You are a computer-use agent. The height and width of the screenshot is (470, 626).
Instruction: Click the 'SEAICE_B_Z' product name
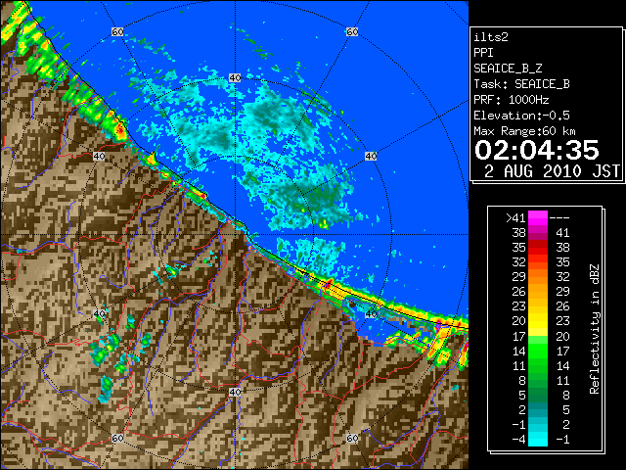point(508,69)
